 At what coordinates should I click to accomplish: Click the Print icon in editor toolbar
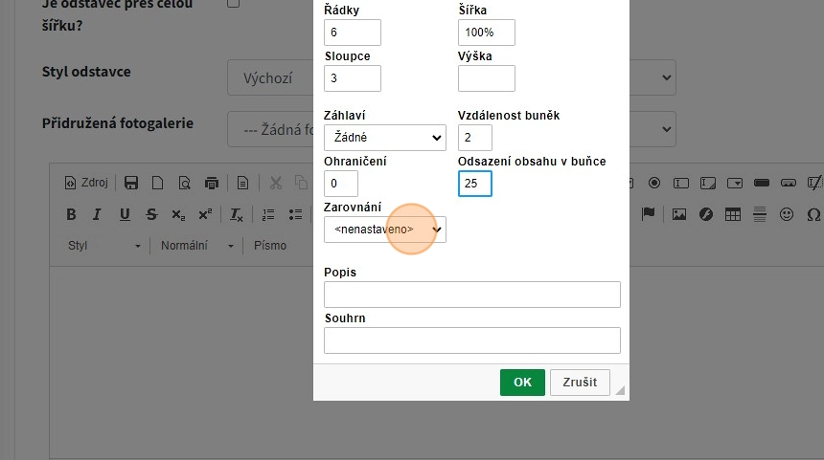[212, 183]
